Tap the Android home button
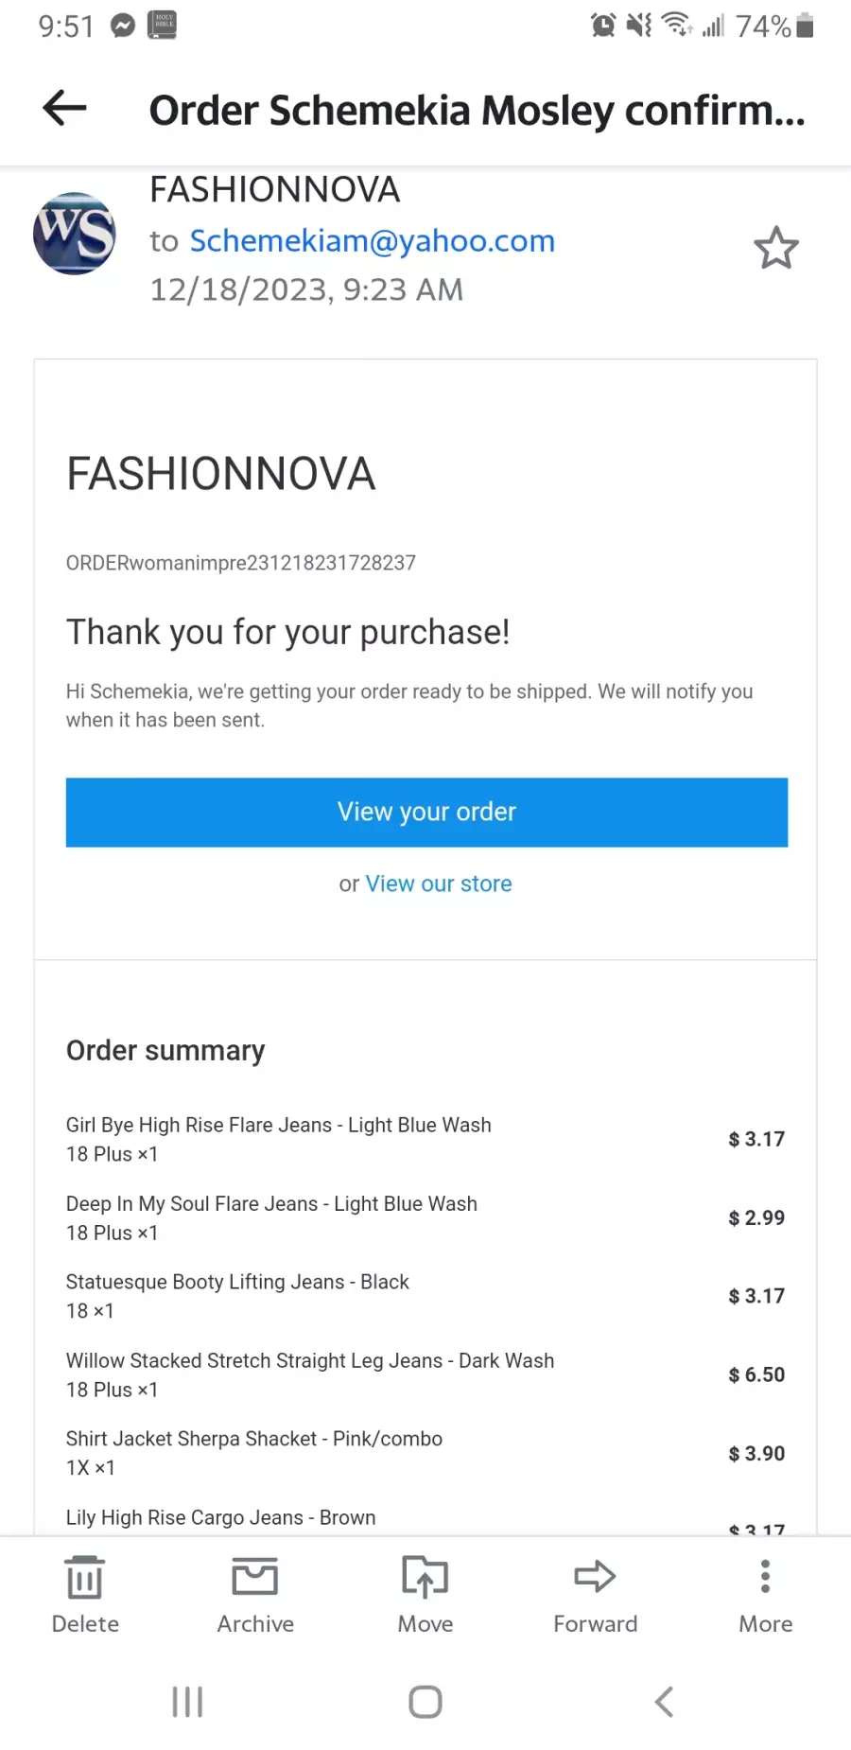Screen dimensions: 851x1750 (x=425, y=1702)
